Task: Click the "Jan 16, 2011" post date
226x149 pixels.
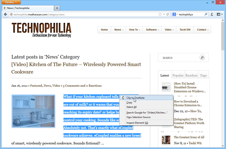Action: click(19, 86)
